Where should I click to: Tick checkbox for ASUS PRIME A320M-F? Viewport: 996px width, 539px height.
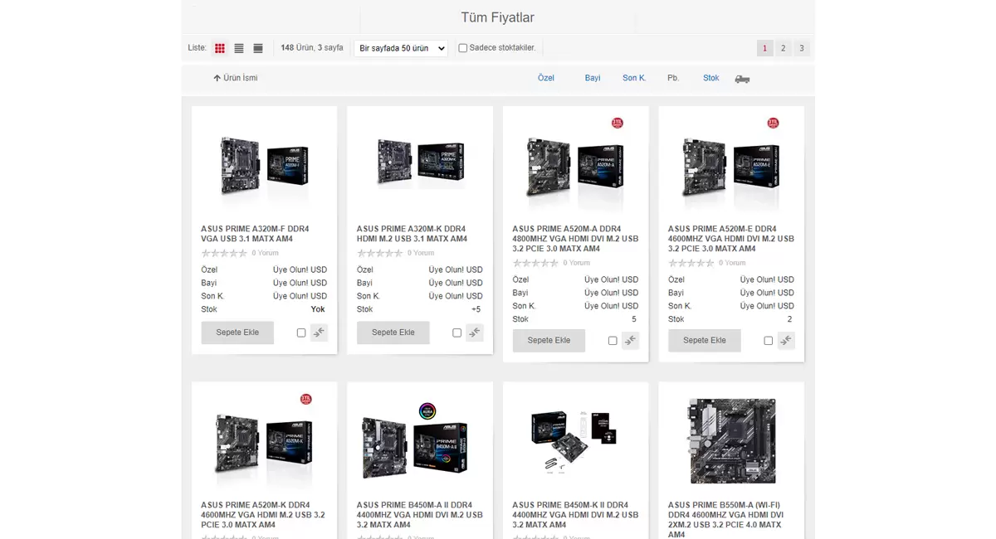(301, 333)
